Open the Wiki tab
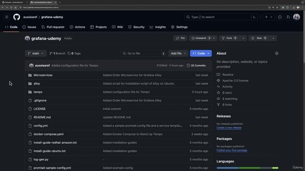Viewport: 305px width, 171px height. pos(118,27)
